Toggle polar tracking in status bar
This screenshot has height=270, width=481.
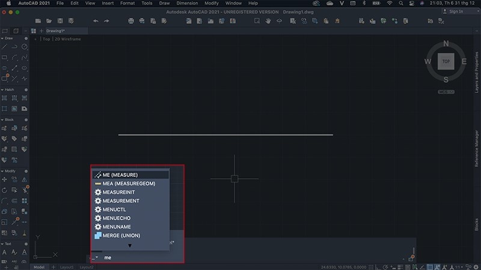pyautogui.click(x=385, y=267)
